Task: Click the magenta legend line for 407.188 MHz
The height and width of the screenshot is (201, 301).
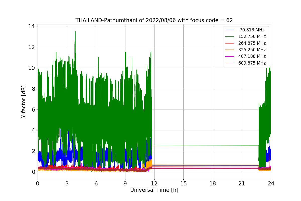Action: coord(230,57)
